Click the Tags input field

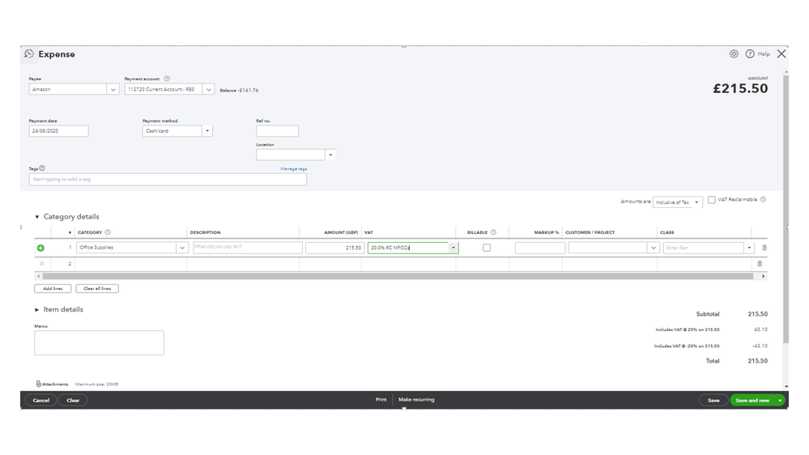click(x=168, y=179)
